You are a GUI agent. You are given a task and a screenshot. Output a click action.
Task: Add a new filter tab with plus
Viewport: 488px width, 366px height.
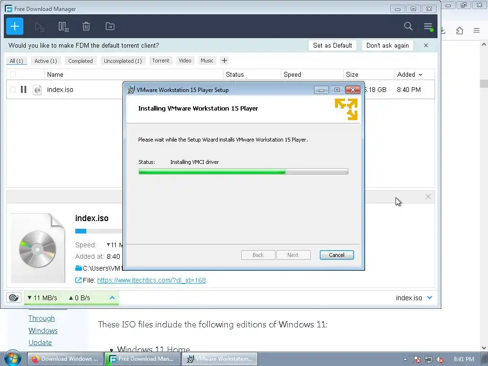point(224,61)
